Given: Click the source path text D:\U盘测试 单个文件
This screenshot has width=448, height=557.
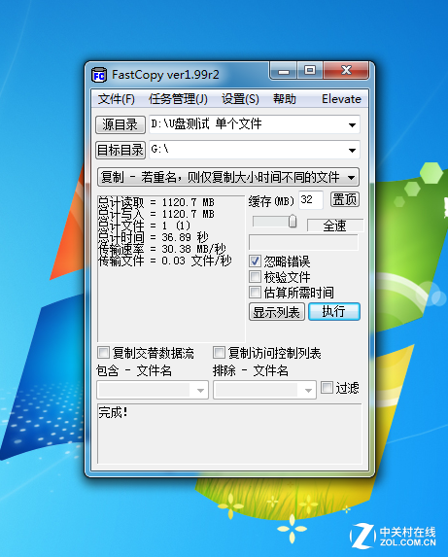Looking at the screenshot, I should [207, 124].
